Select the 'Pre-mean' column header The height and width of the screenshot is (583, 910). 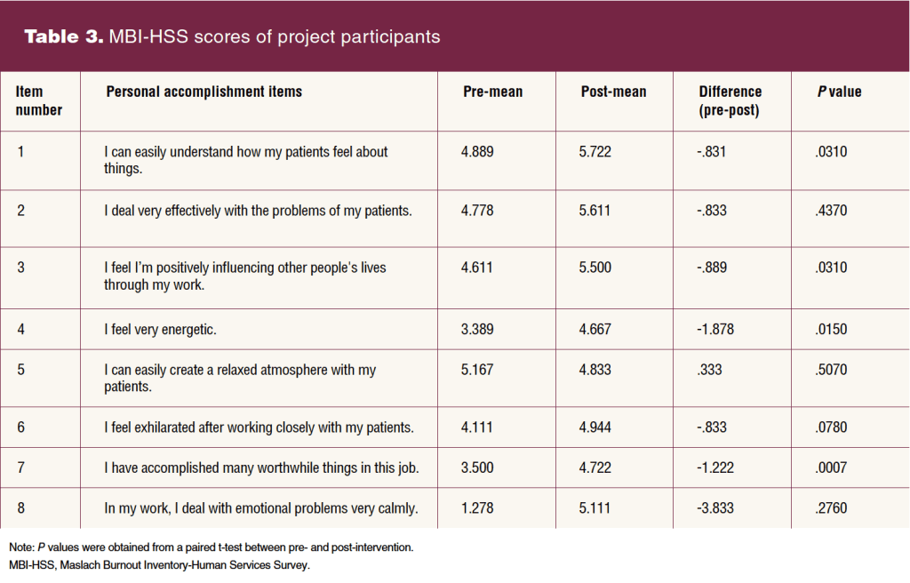tap(492, 92)
